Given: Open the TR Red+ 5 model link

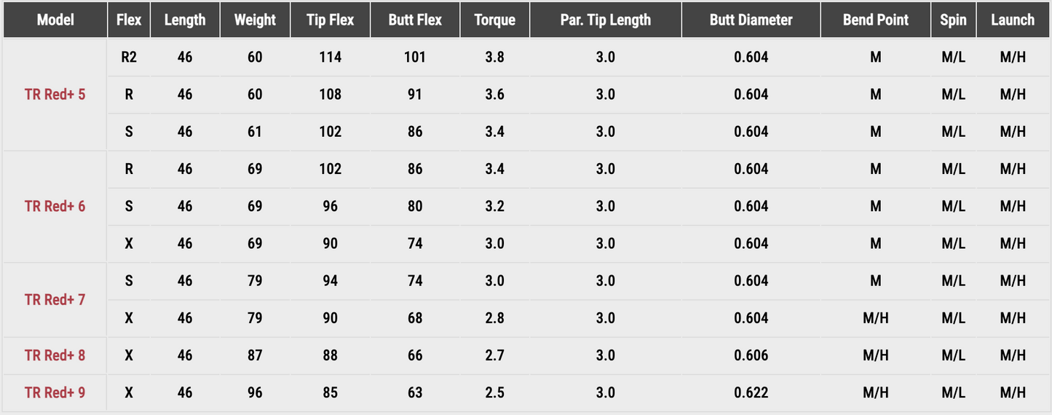Looking at the screenshot, I should pos(55,95).
